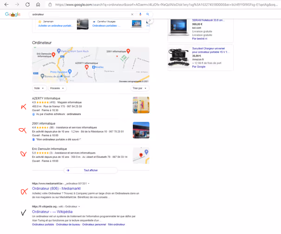Click the lock icon in the address bar
This screenshot has width=281, height=234.
(x=50, y=5)
